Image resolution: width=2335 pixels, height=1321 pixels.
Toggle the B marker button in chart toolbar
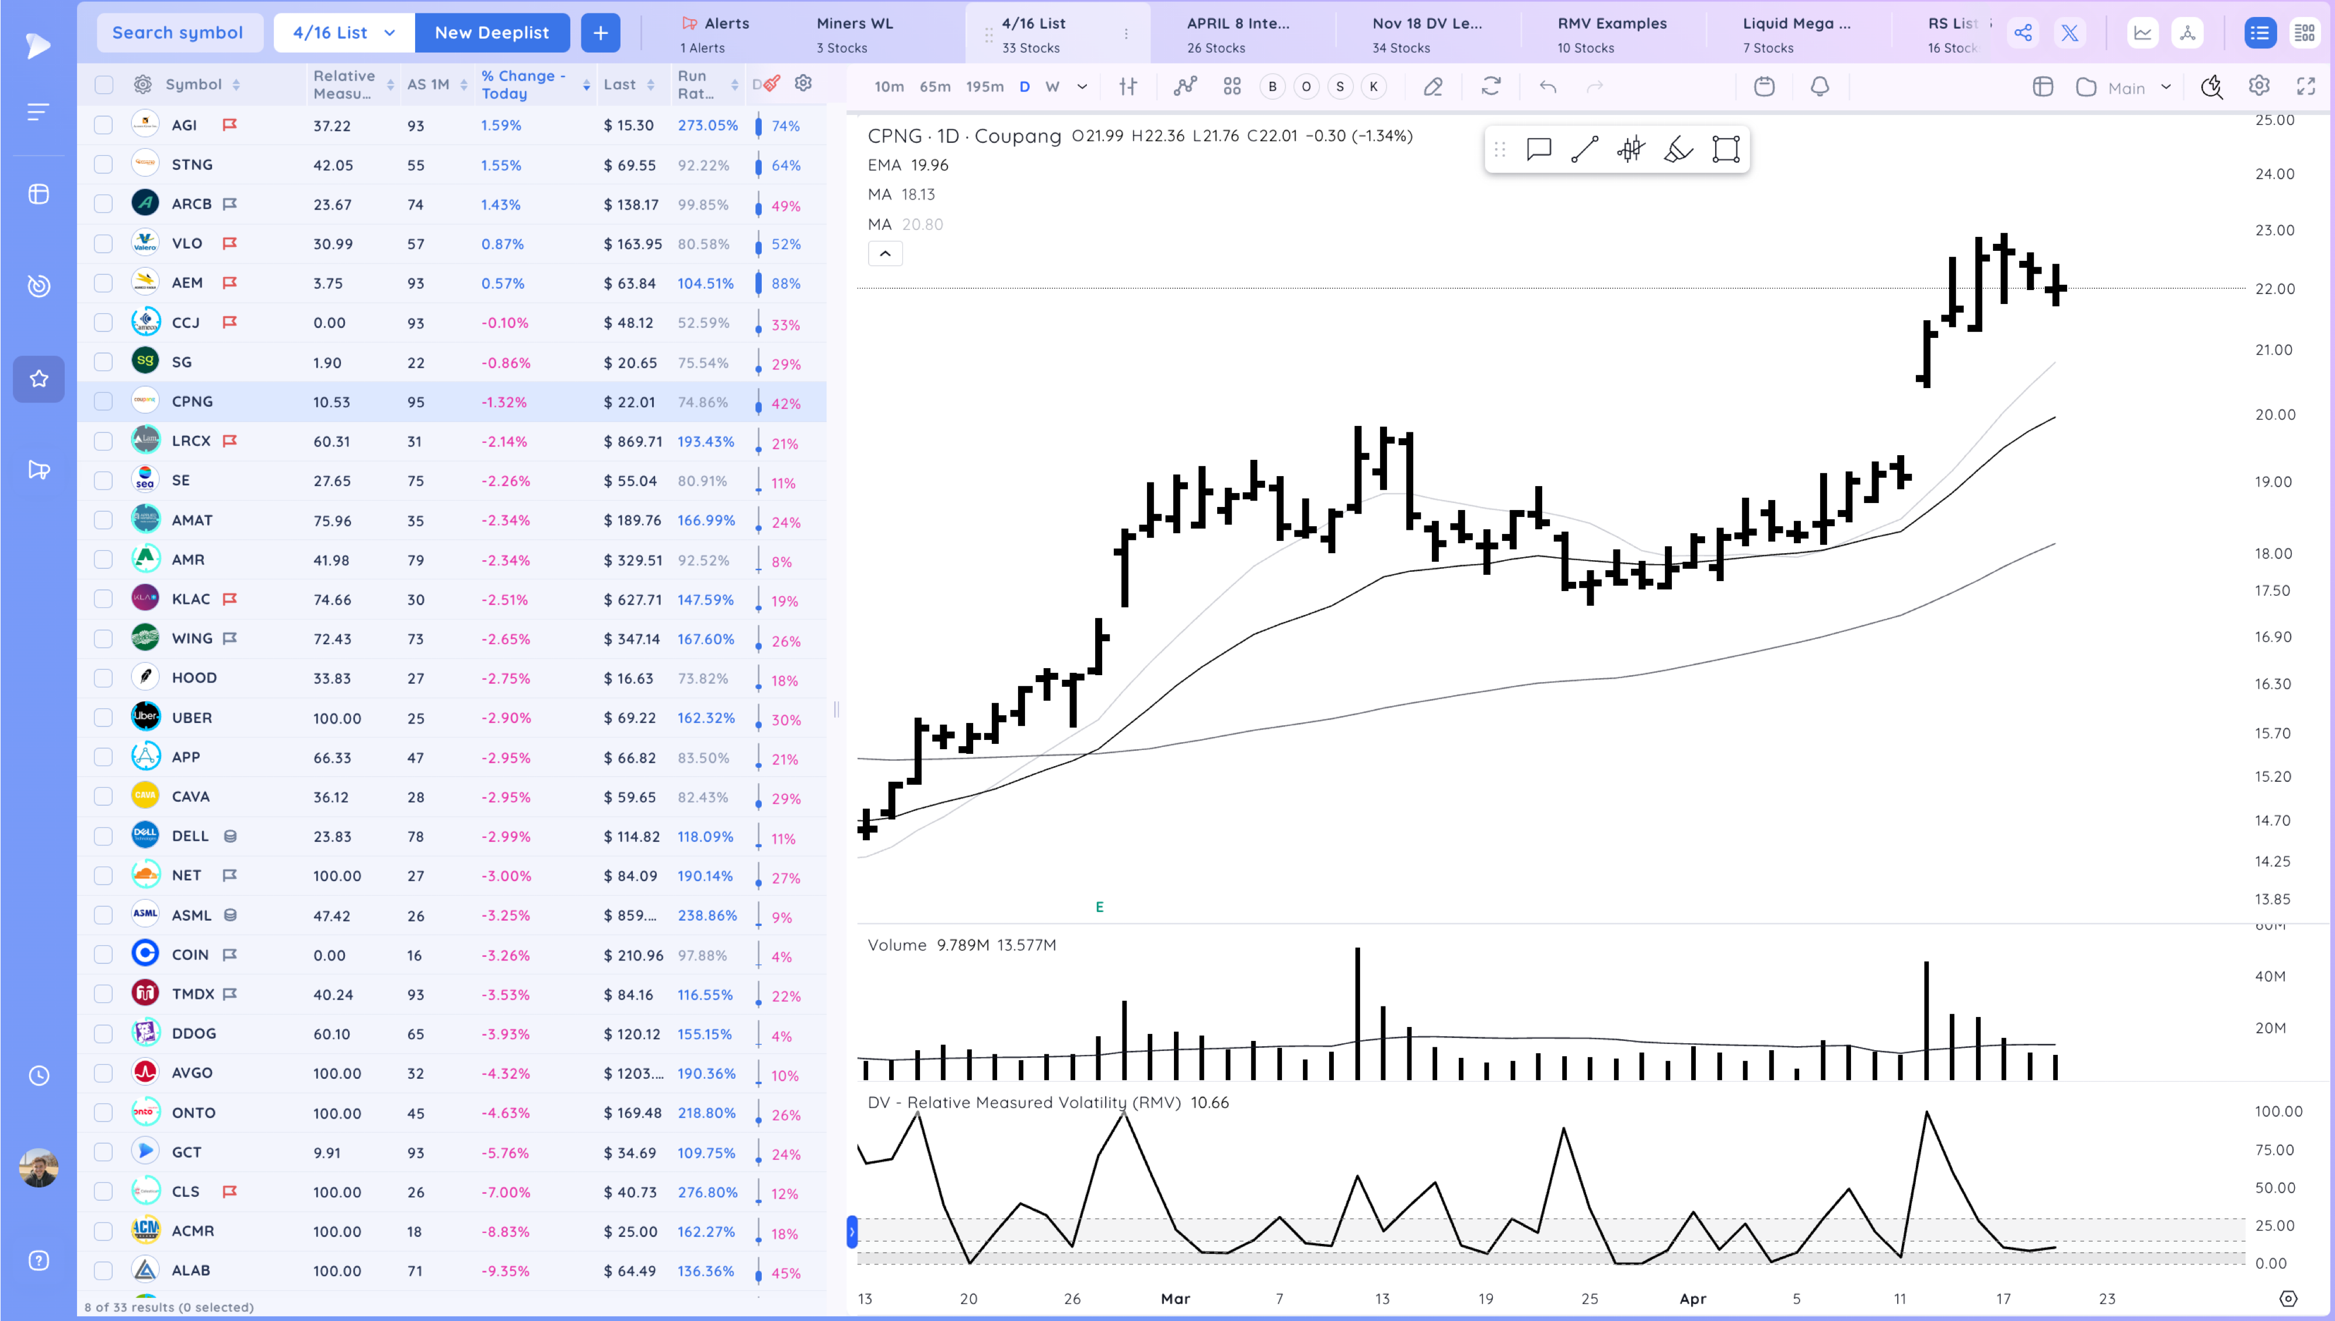pyautogui.click(x=1273, y=86)
